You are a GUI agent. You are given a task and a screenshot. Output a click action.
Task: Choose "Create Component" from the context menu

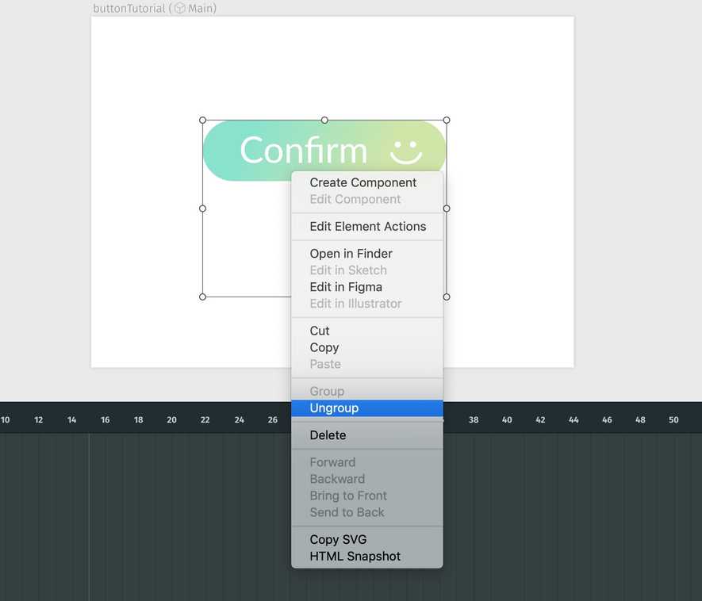point(363,182)
